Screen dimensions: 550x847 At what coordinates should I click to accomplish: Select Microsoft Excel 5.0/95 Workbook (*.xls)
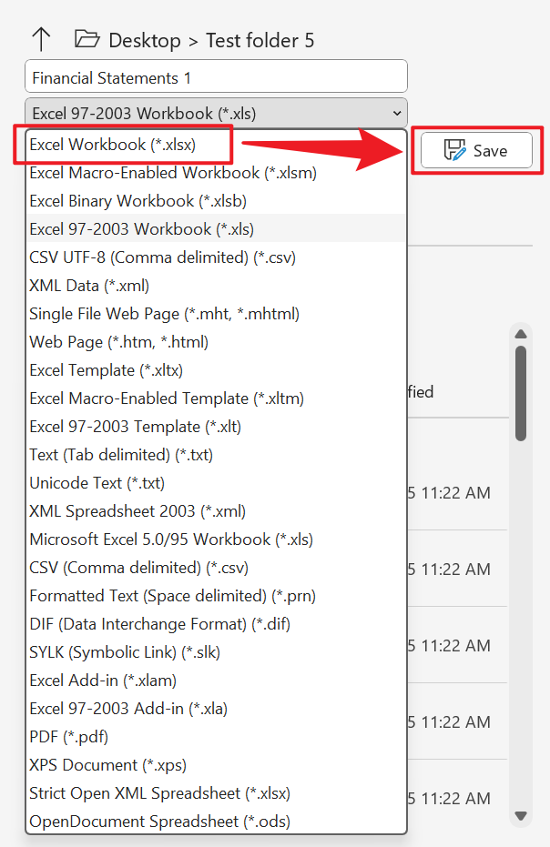[216, 539]
